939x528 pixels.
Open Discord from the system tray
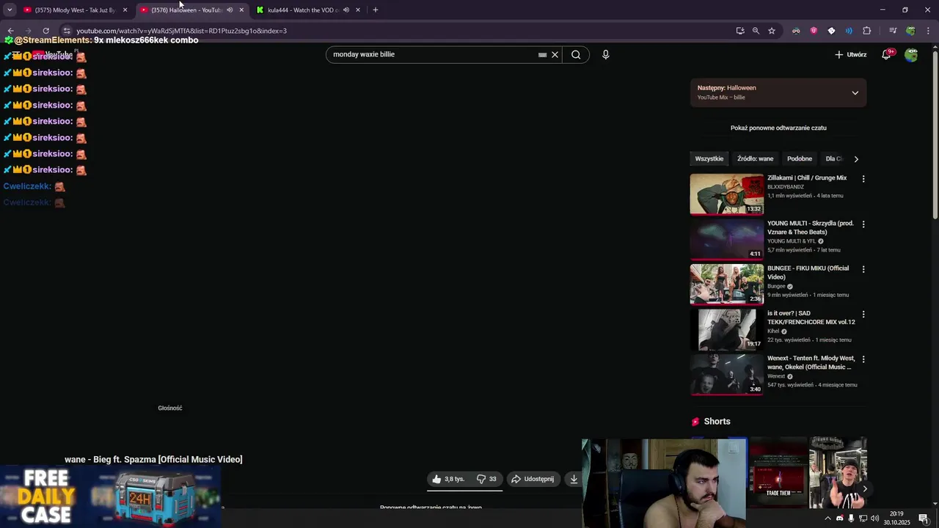[840, 518]
